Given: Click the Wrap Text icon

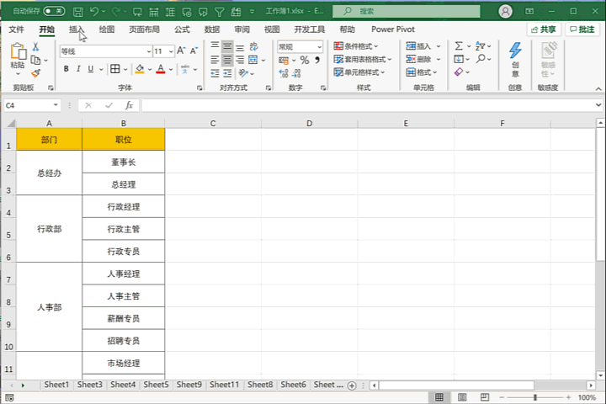Looking at the screenshot, I should [x=253, y=47].
